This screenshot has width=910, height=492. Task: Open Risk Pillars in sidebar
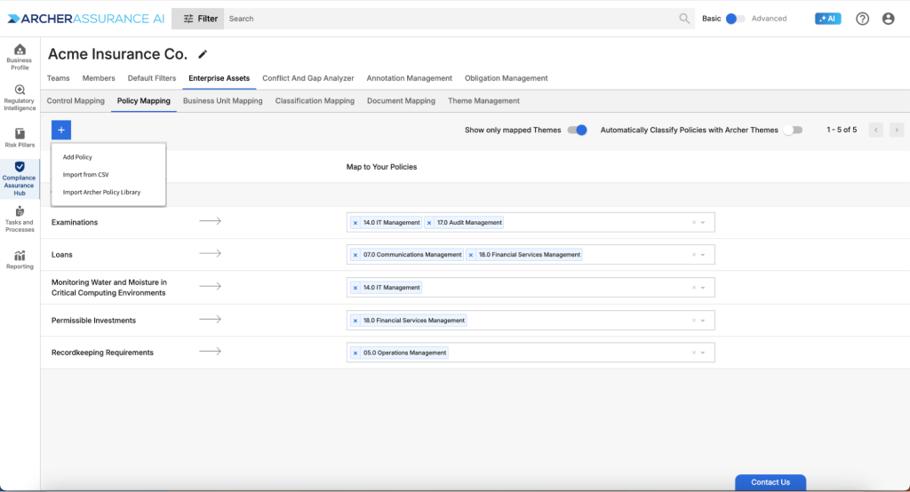(x=20, y=138)
